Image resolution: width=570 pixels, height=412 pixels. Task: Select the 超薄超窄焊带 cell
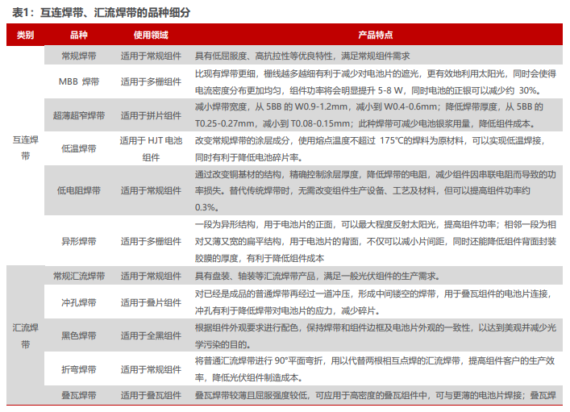(x=79, y=115)
